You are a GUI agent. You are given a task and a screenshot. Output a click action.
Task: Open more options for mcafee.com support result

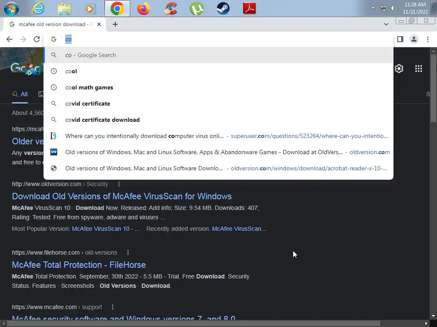pyautogui.click(x=113, y=307)
